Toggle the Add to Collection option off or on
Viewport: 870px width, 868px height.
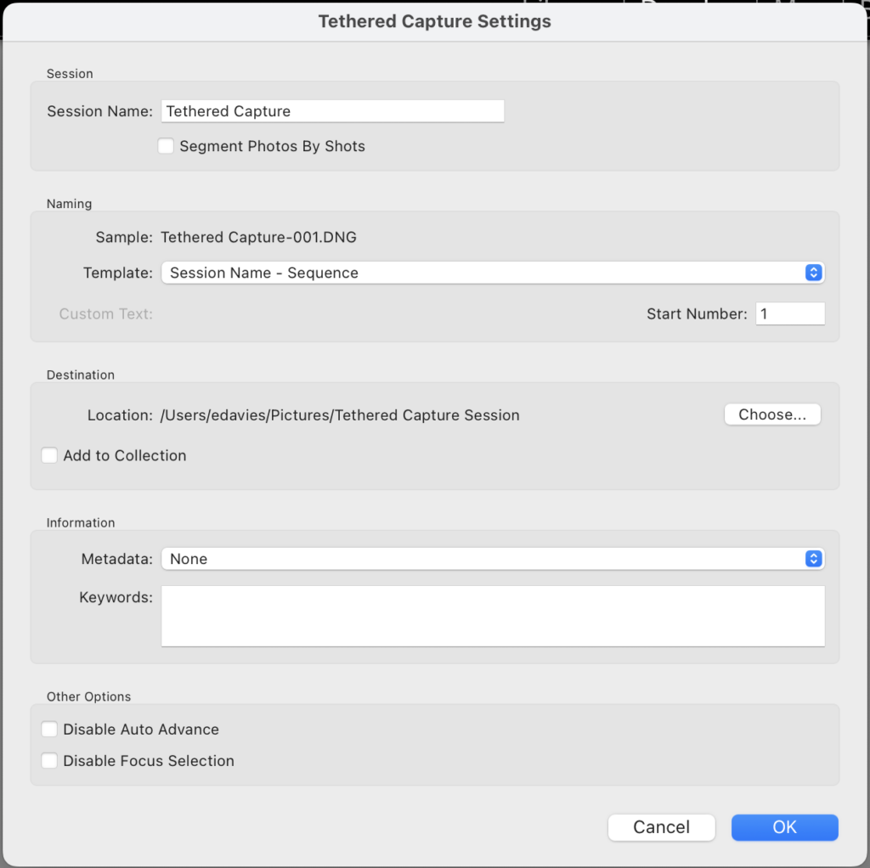pyautogui.click(x=49, y=455)
